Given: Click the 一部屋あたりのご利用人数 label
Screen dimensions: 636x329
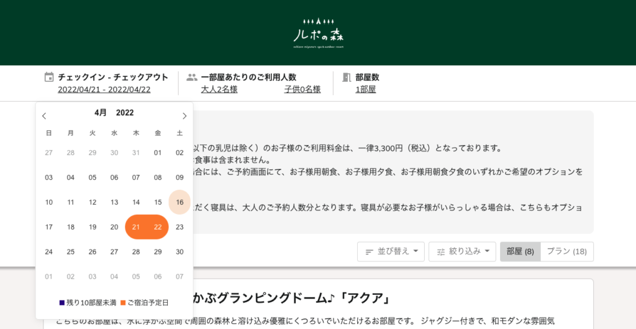Looking at the screenshot, I should tap(248, 77).
